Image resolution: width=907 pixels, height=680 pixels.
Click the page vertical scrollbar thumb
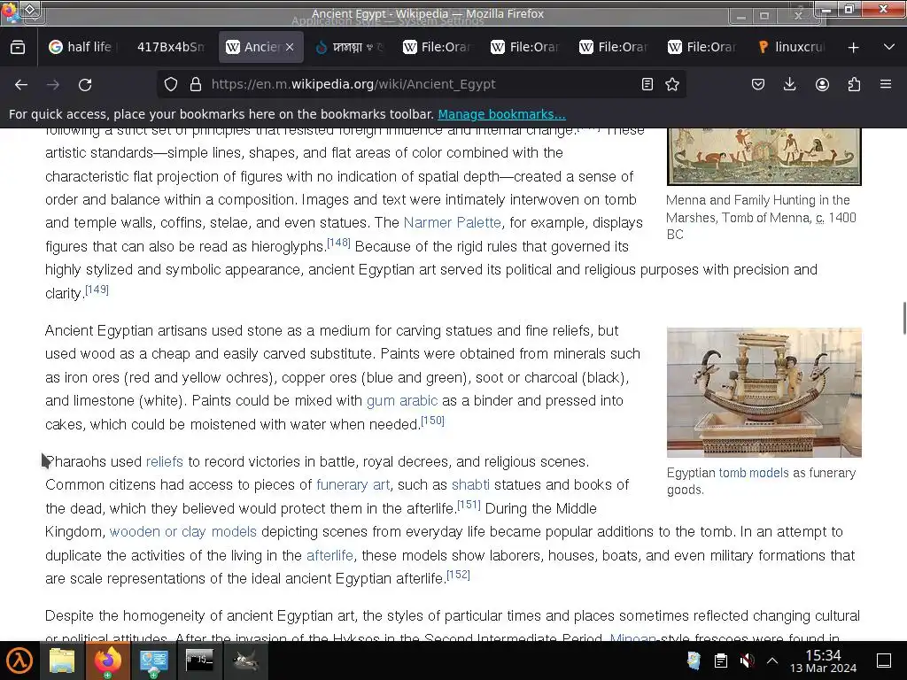click(x=904, y=318)
